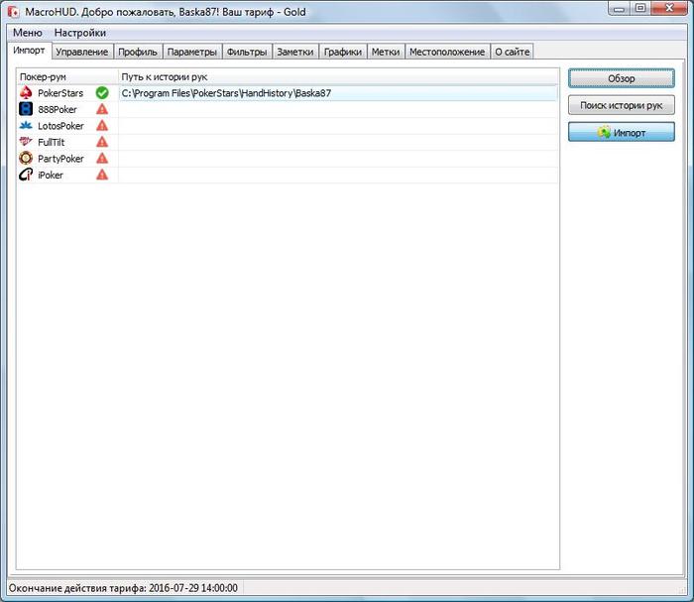
Task: Switch to the Метки tab
Action: [x=386, y=52]
